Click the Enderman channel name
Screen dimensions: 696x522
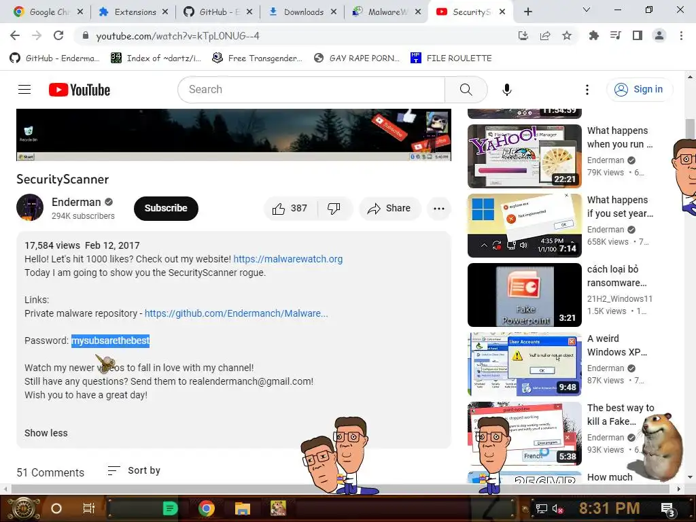(x=76, y=202)
